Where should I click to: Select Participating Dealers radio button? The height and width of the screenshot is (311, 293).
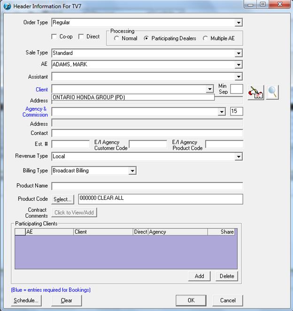(x=146, y=38)
